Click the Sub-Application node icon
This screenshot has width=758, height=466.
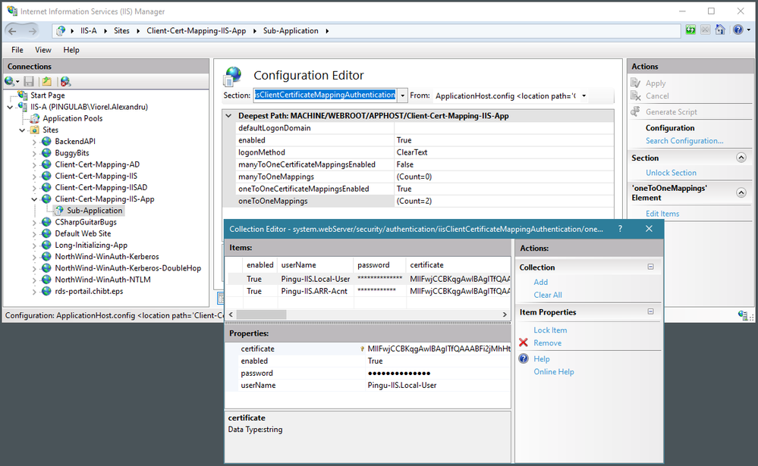click(x=59, y=211)
